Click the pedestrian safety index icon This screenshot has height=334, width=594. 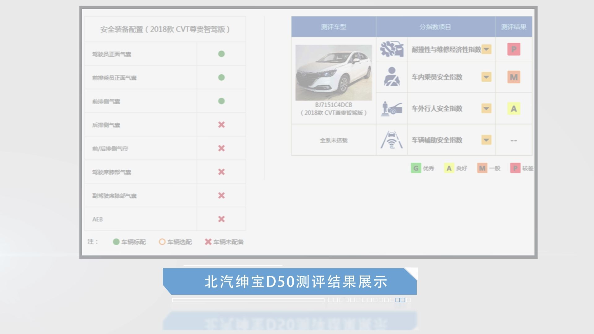point(392,109)
